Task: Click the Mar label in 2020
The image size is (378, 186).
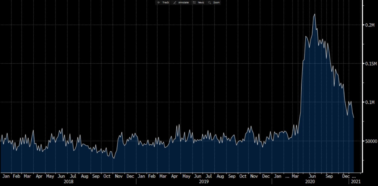Action: point(295,176)
